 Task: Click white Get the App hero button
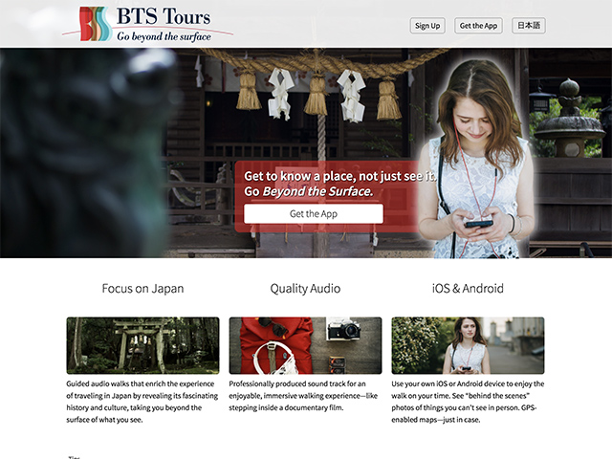point(314,214)
